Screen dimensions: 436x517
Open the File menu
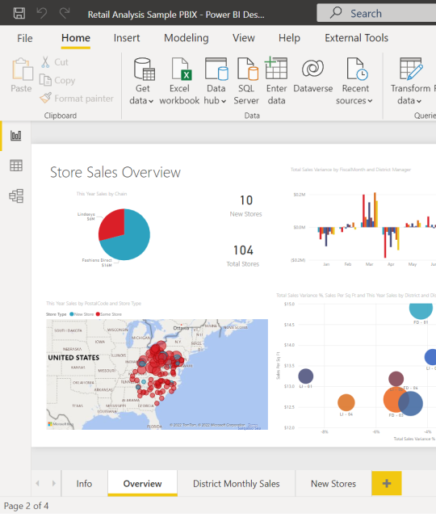(25, 38)
